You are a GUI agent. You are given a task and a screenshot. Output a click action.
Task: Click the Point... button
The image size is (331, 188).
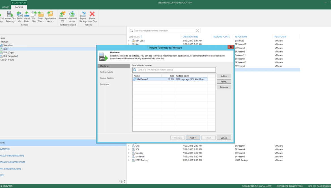point(224,82)
